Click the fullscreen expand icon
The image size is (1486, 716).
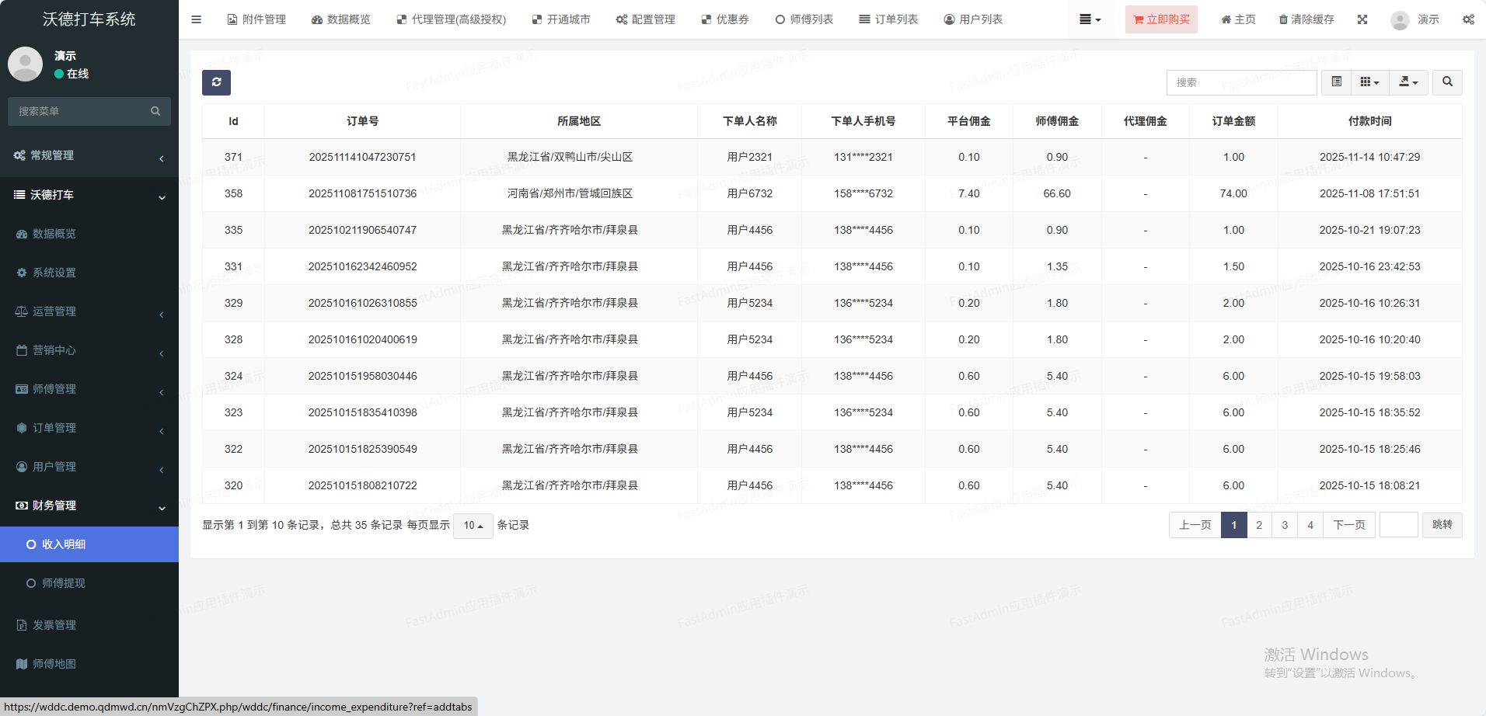[1362, 19]
